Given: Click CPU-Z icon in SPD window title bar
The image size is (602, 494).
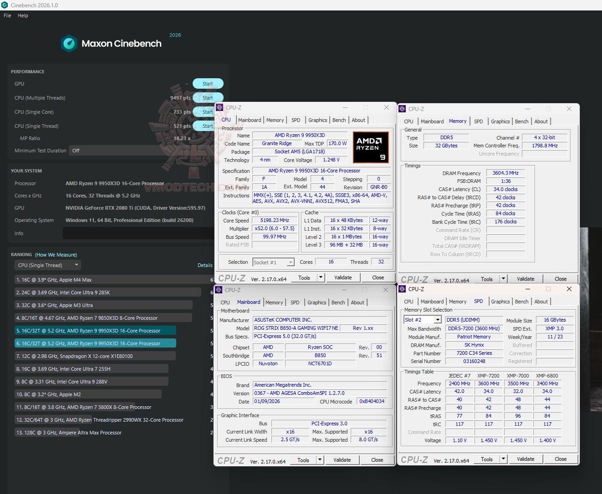Looking at the screenshot, I should coord(402,289).
